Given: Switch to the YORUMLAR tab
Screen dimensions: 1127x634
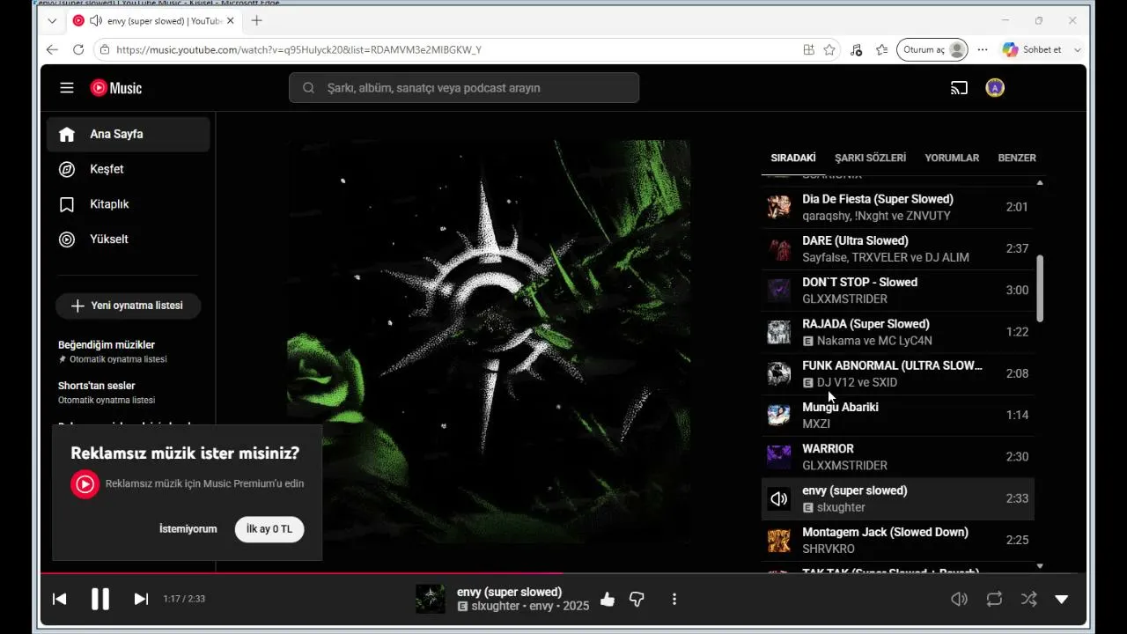Looking at the screenshot, I should tap(952, 158).
